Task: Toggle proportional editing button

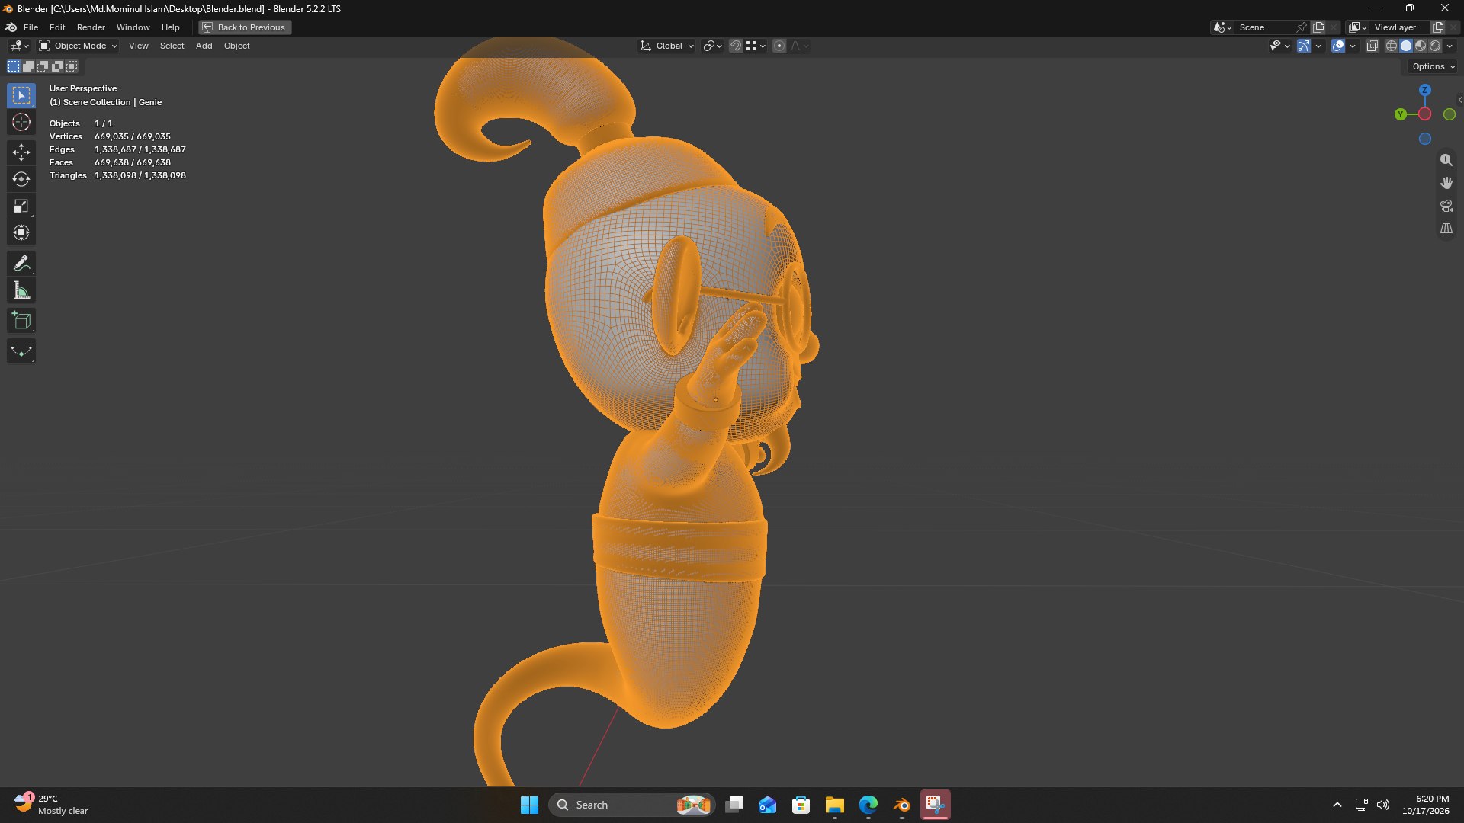Action: pos(779,46)
